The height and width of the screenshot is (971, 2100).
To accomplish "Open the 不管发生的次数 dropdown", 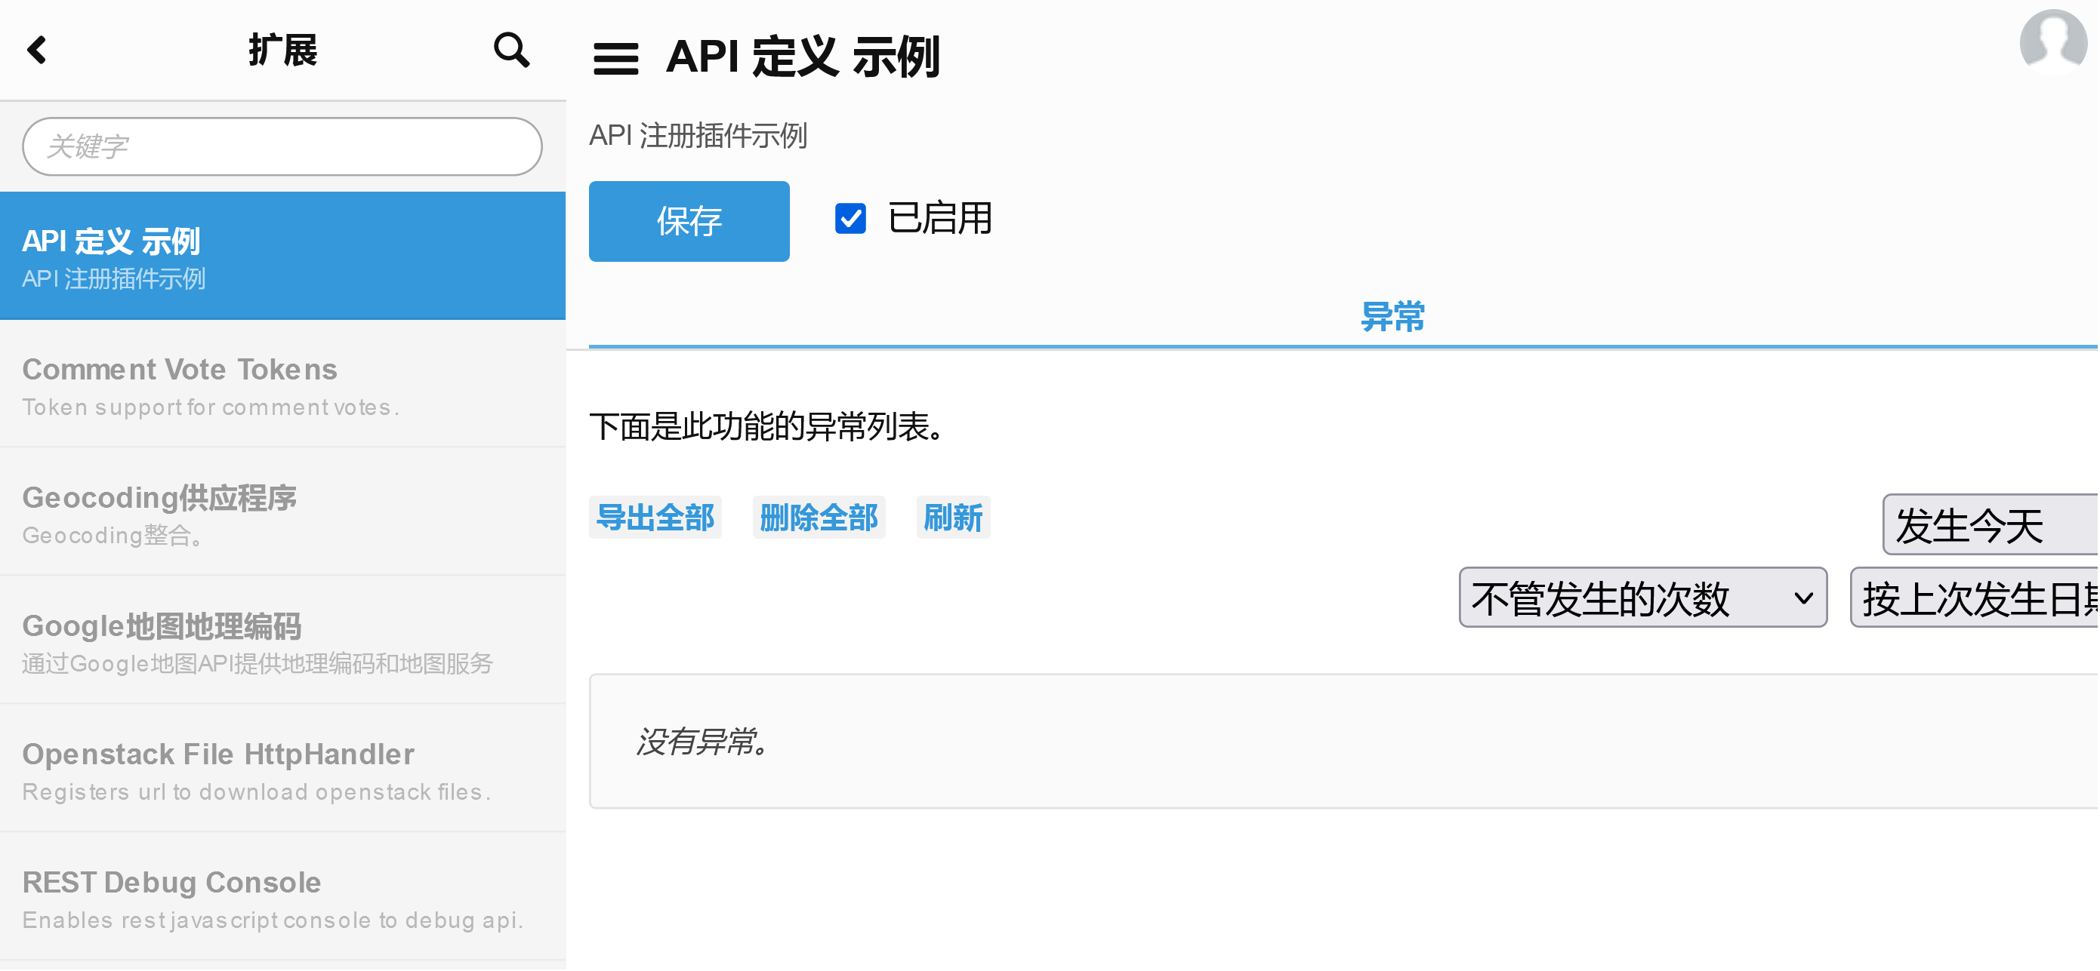I will click(x=1642, y=598).
